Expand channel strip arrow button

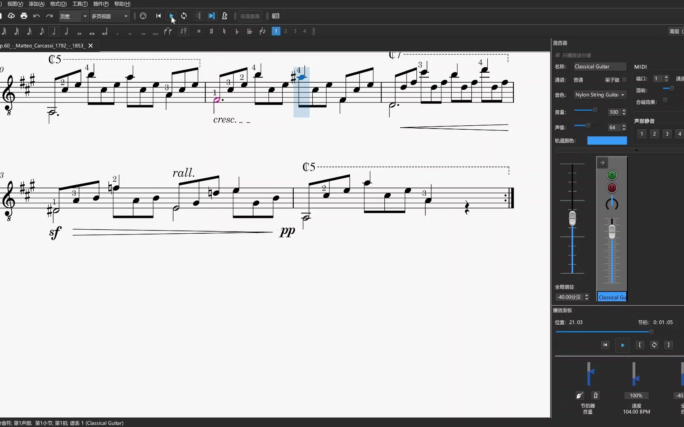[602, 162]
